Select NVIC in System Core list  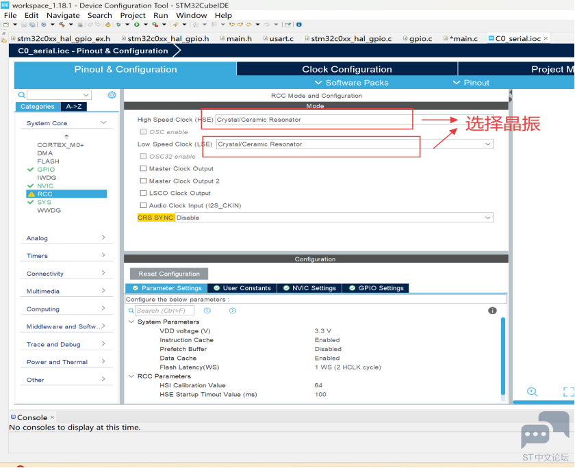[45, 185]
